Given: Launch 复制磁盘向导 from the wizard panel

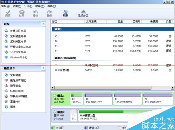Looking at the screenshot, I should click(15, 36).
